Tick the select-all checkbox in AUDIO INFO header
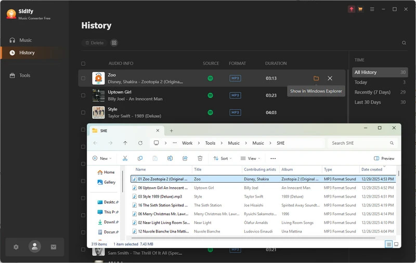The image size is (416, 263). (x=83, y=63)
